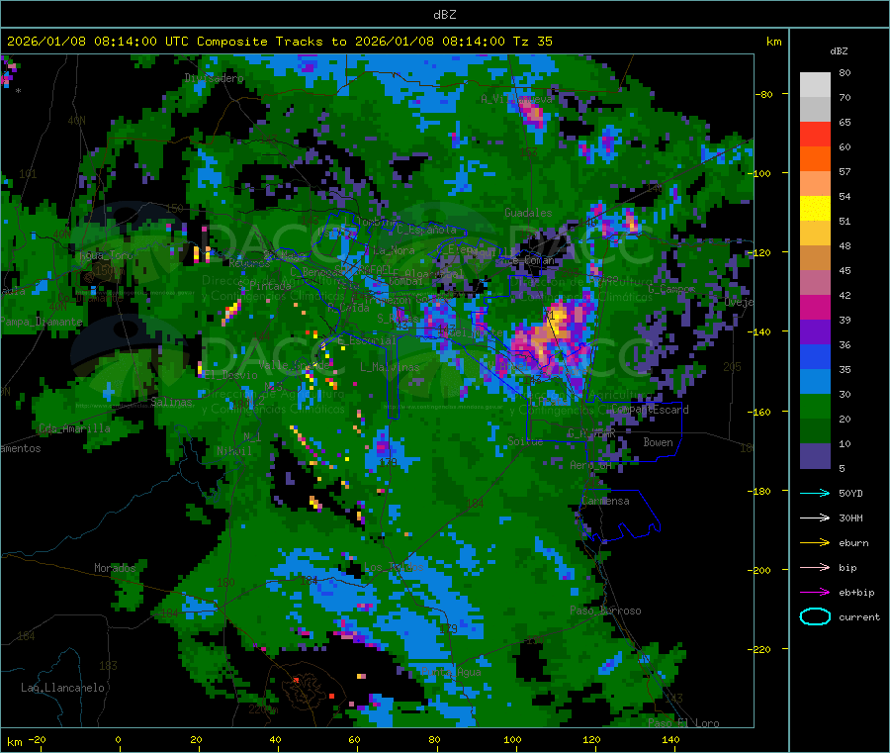
Task: Click the 'dBZ' label above the color scale
Action: point(839,51)
